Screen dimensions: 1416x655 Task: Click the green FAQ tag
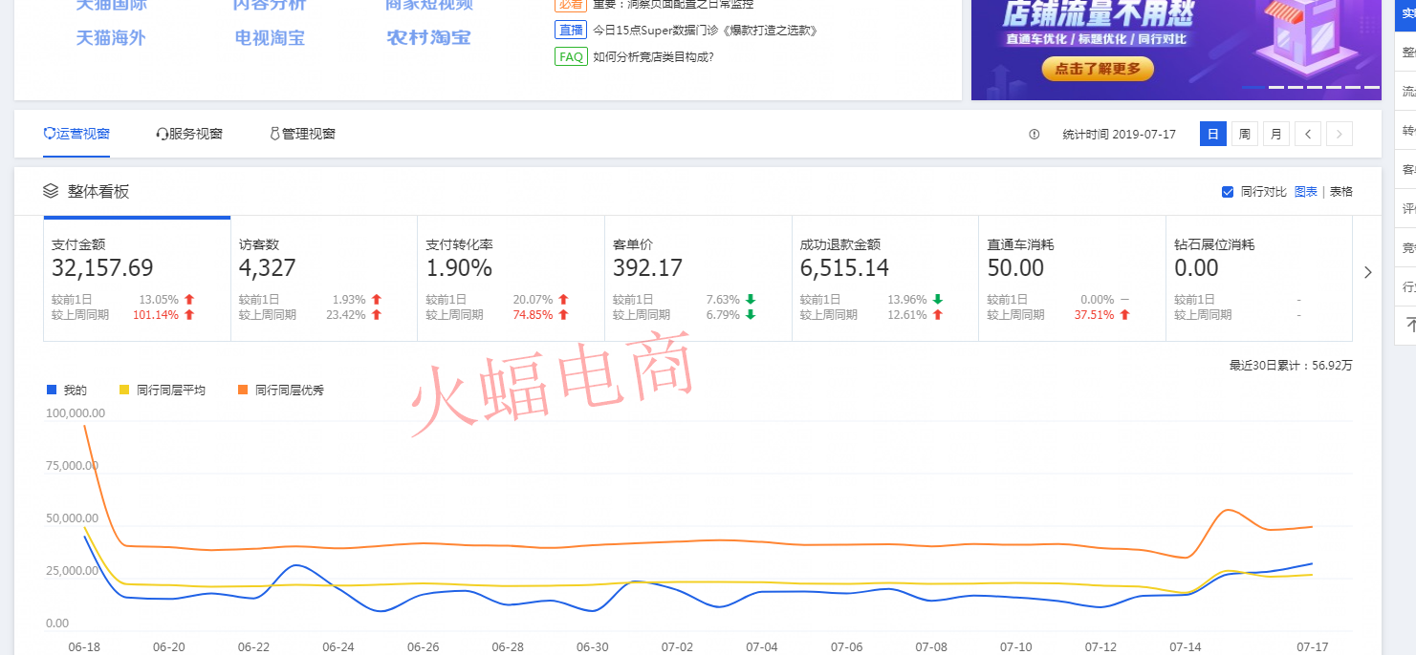click(571, 56)
